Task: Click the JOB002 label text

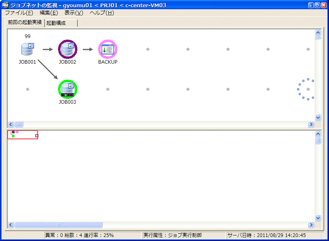Action: click(67, 62)
